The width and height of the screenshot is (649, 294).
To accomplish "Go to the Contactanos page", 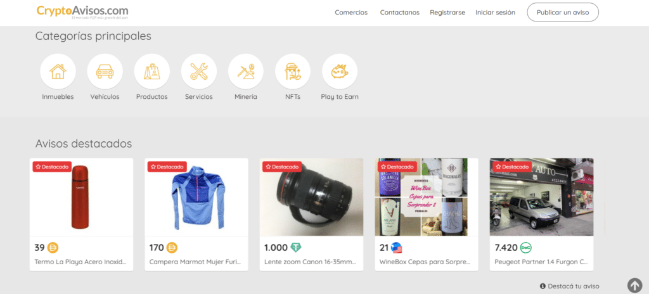I will [x=400, y=13].
